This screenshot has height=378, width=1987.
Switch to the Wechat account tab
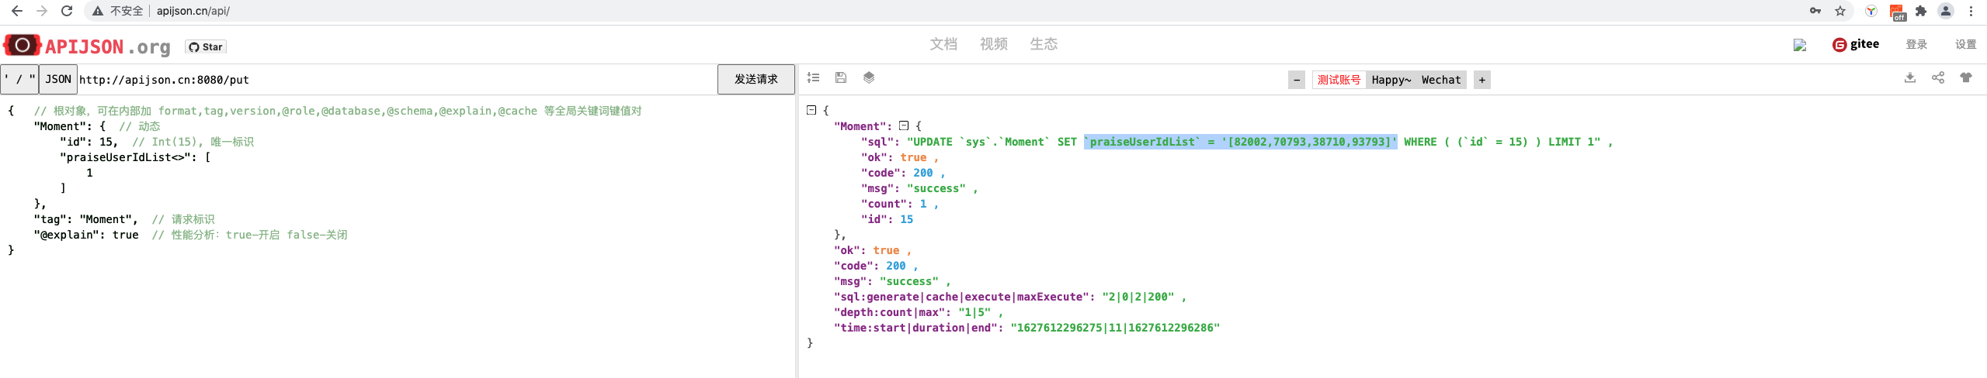tap(1441, 80)
